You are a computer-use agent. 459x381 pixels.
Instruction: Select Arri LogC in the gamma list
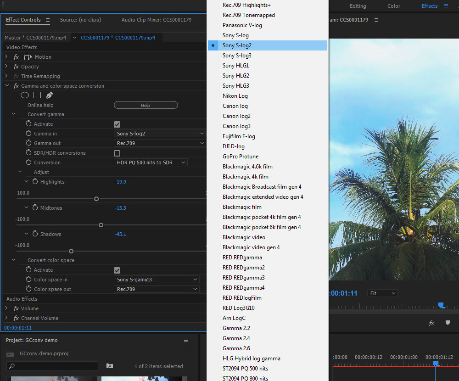click(x=234, y=318)
